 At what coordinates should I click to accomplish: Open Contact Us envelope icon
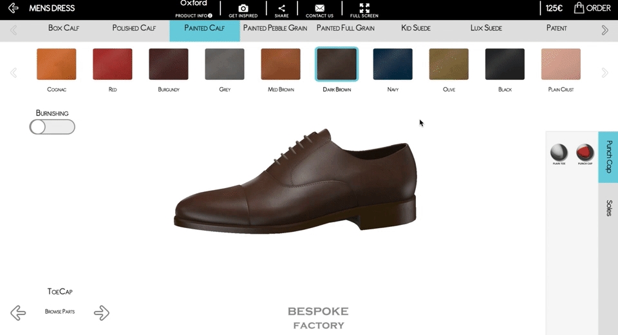click(319, 9)
